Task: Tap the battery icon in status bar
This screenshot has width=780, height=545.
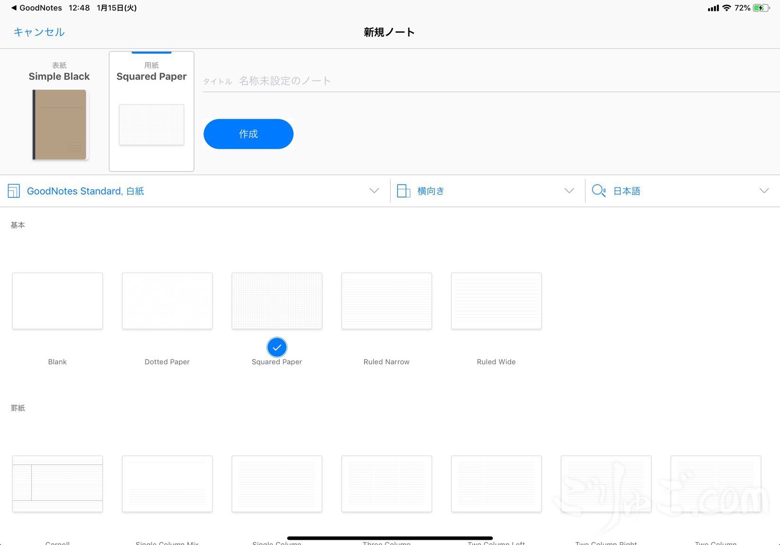Action: [x=761, y=8]
